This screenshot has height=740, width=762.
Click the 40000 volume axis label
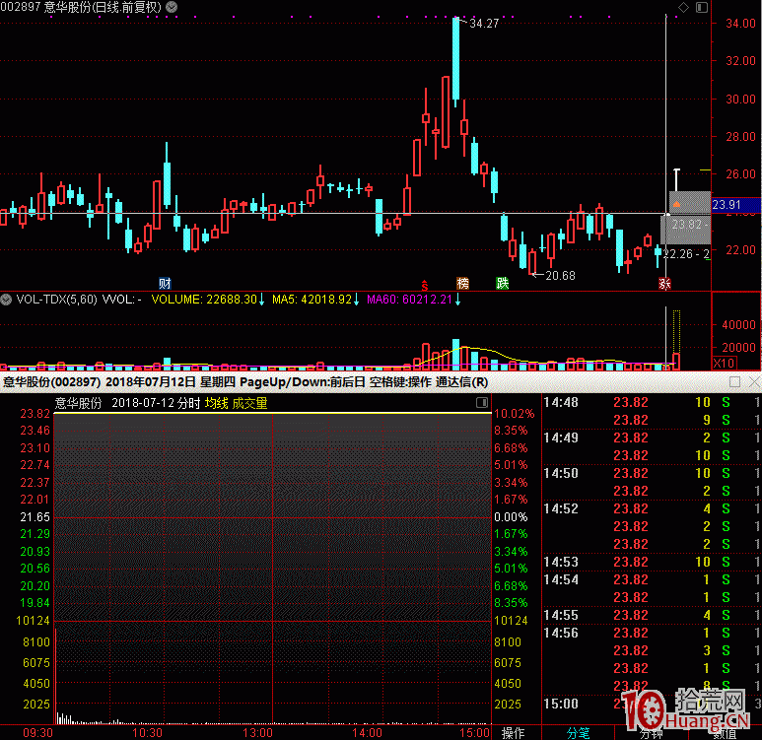coord(738,324)
